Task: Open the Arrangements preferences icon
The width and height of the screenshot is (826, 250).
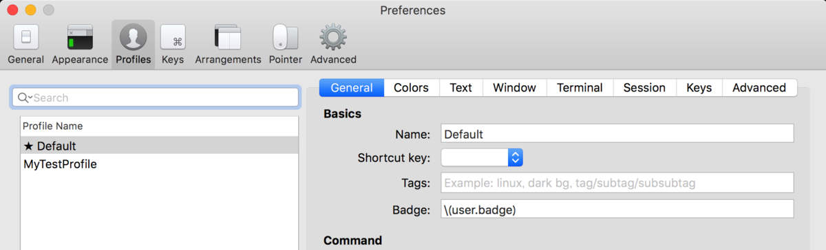Action: 228,38
